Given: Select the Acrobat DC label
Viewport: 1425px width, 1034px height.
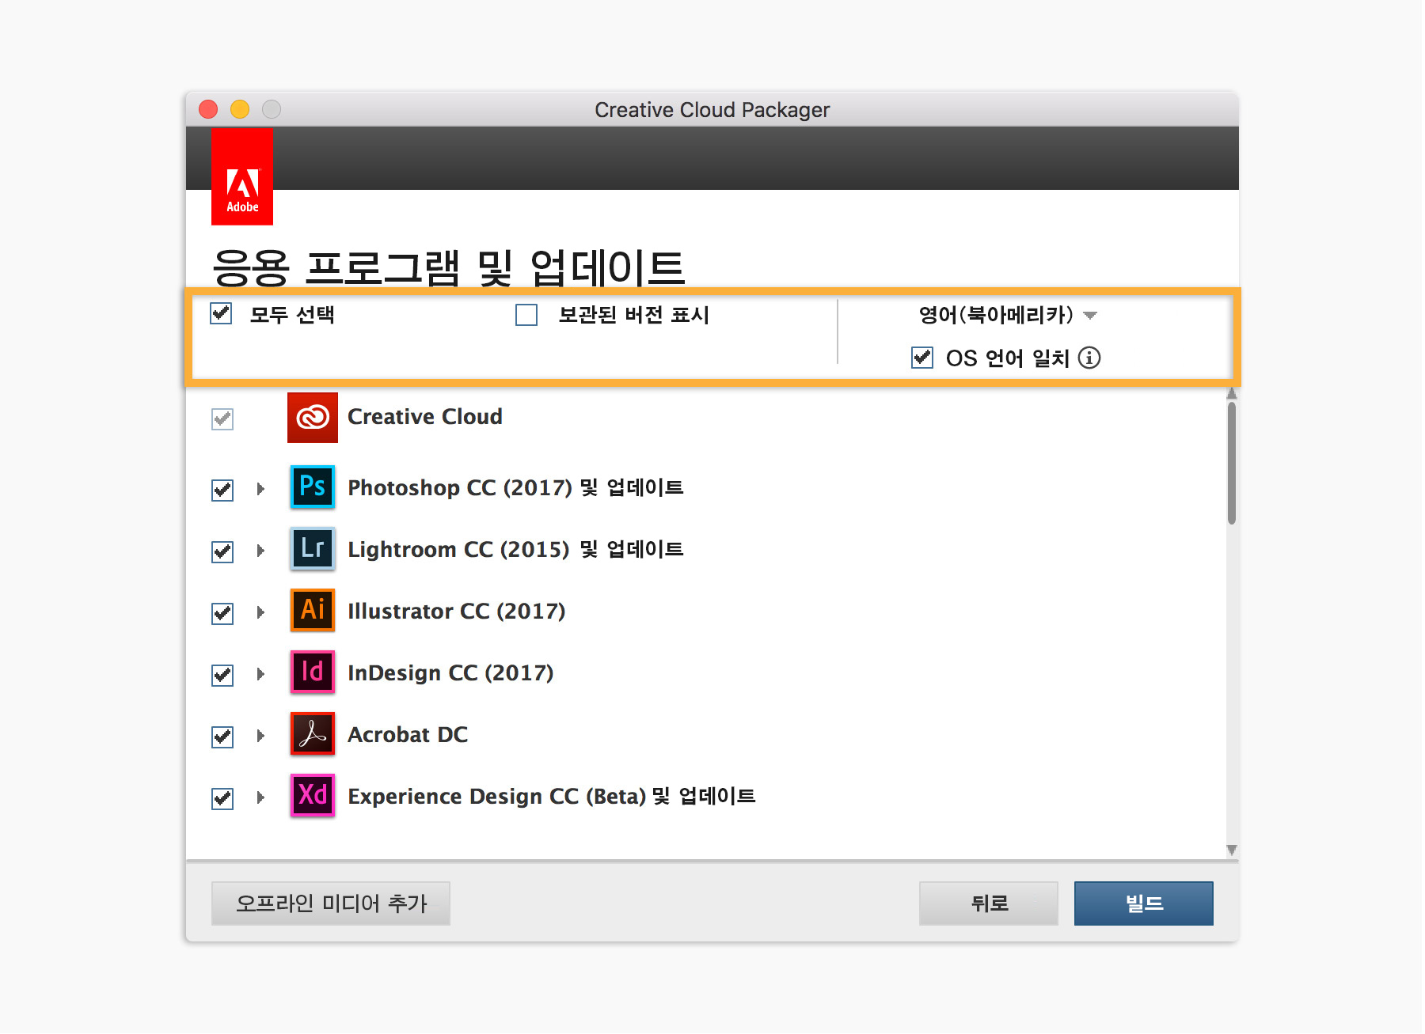Looking at the screenshot, I should tap(408, 734).
